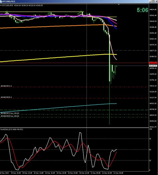Click the BTCUSD,M15 OHLC header text

pos(23,6)
